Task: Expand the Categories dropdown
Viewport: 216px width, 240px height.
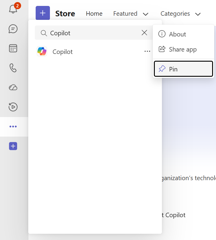Action: 181,14
